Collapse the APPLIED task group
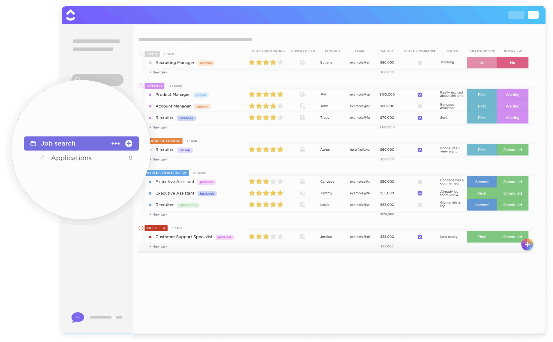 click(141, 86)
